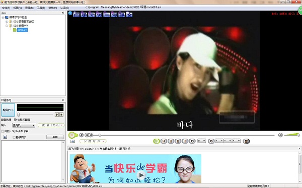Screen dimensions: 302x188
Task: Click the 译 translation subtitle round button
Action: (164, 141)
